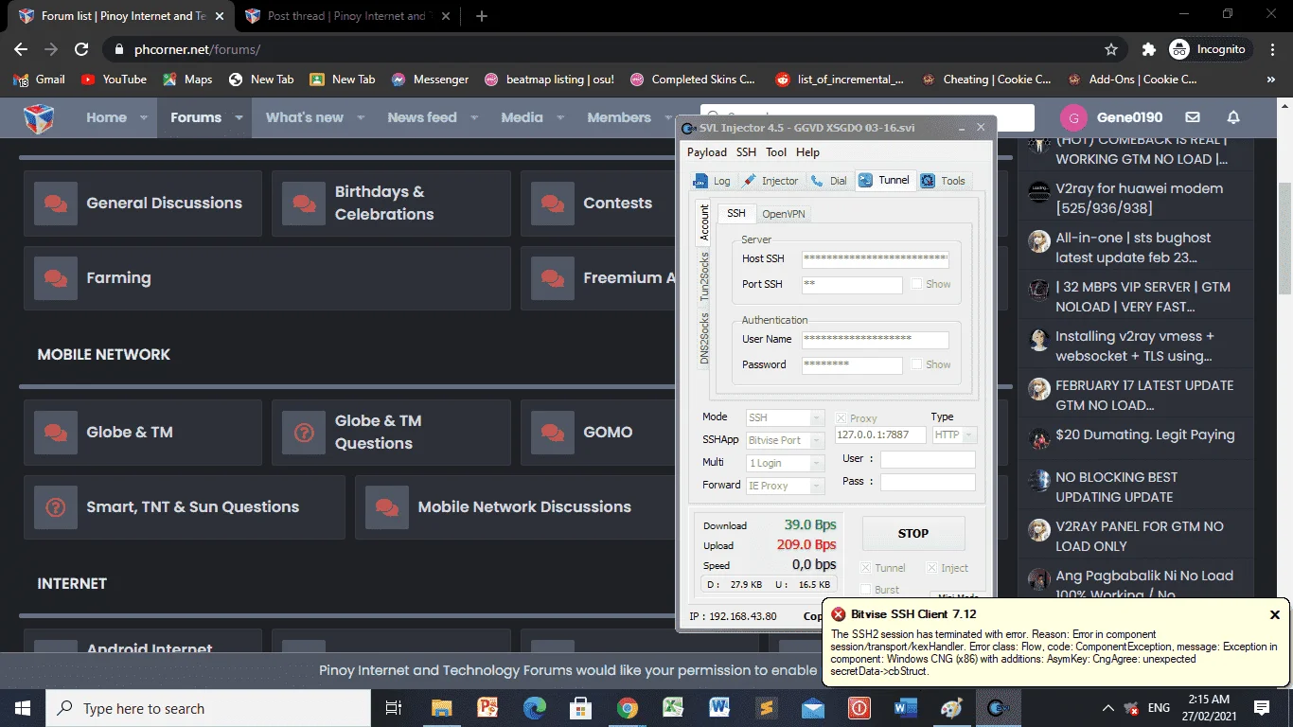
Task: Open File Explorer from the taskbar
Action: [442, 708]
